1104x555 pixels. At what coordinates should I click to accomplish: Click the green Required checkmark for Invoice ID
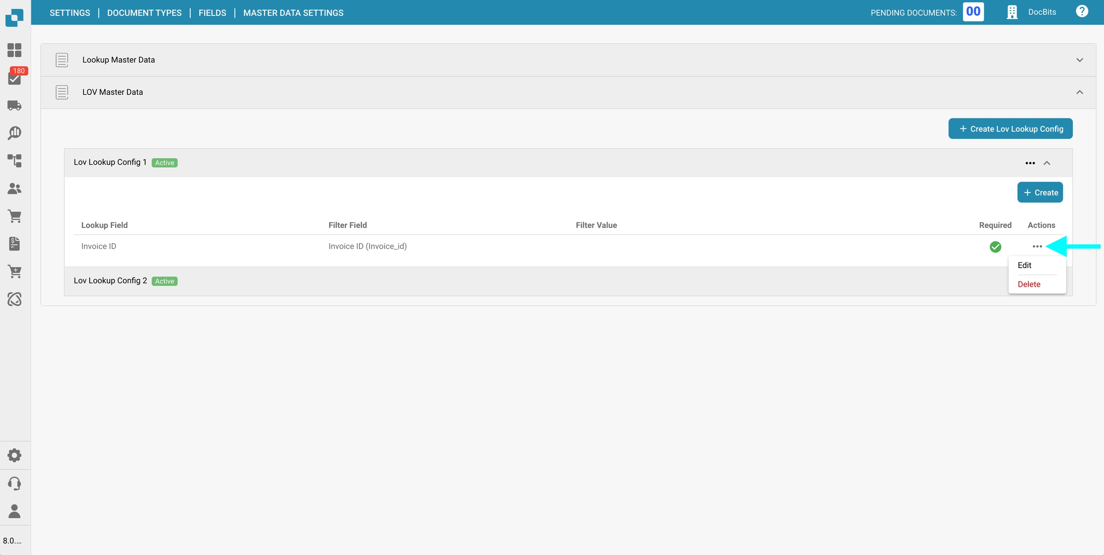click(995, 247)
